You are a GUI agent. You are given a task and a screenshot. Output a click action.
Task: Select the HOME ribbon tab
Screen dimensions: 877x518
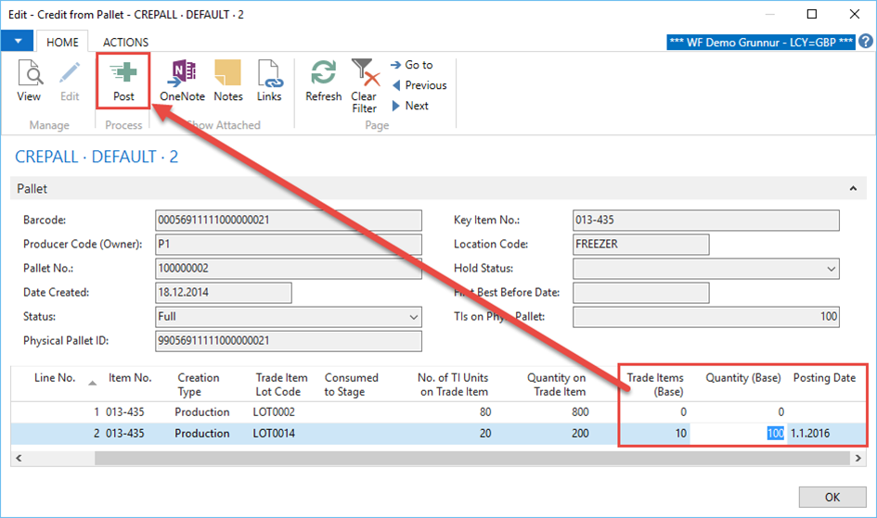click(63, 42)
